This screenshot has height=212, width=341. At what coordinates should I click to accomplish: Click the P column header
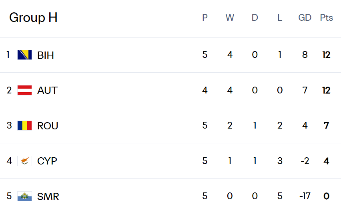click(x=205, y=18)
